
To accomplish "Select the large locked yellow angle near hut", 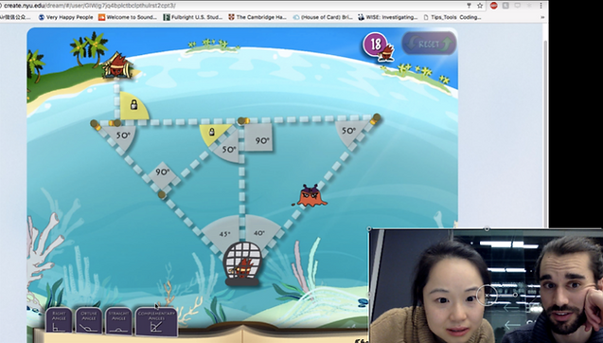I will point(133,105).
